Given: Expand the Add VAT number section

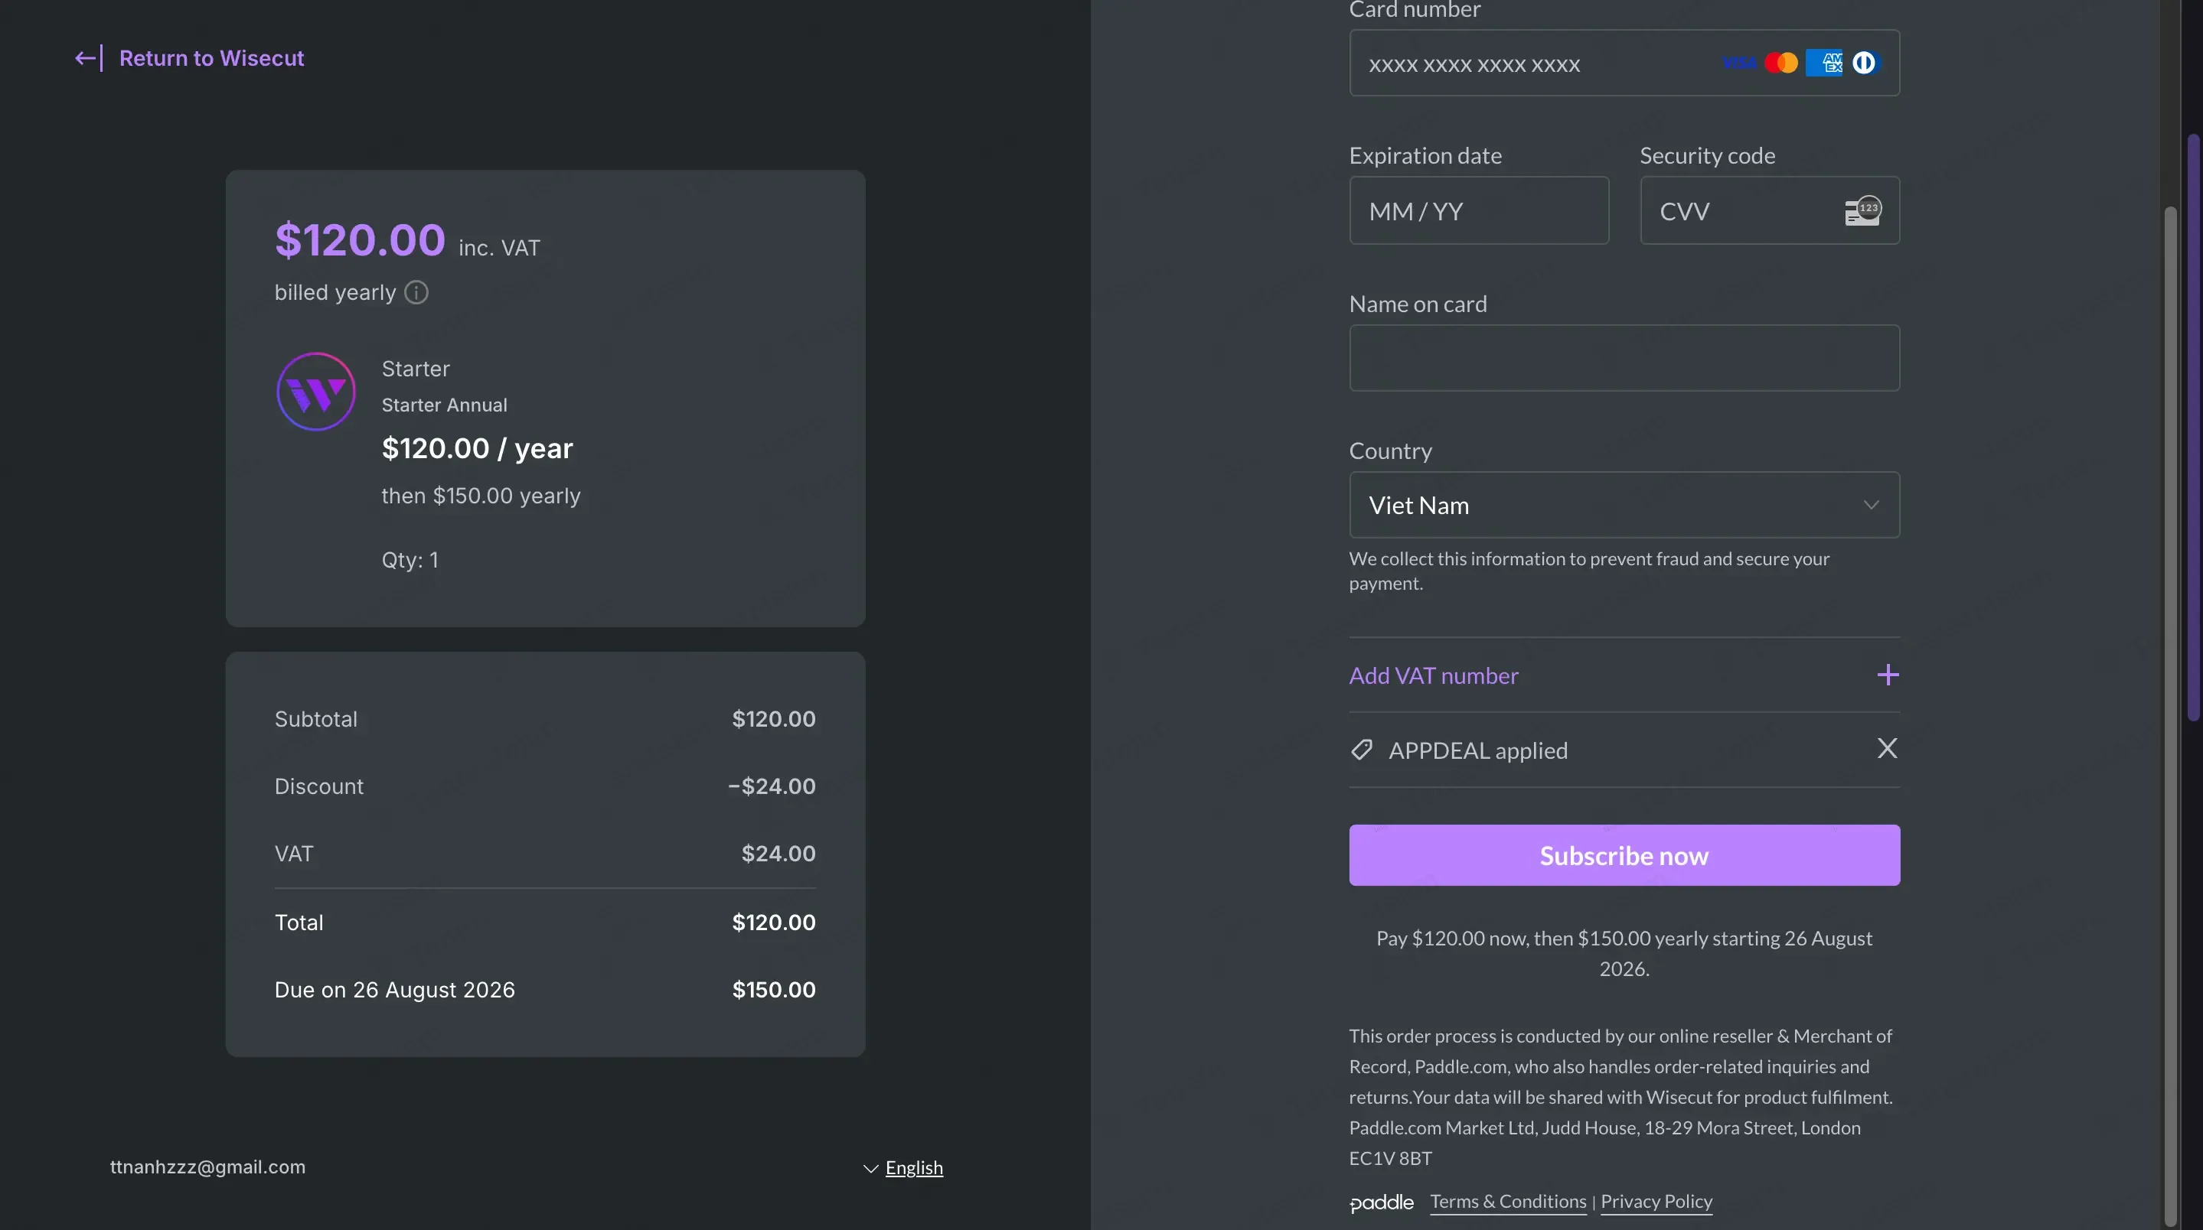Looking at the screenshot, I should (x=1433, y=675).
